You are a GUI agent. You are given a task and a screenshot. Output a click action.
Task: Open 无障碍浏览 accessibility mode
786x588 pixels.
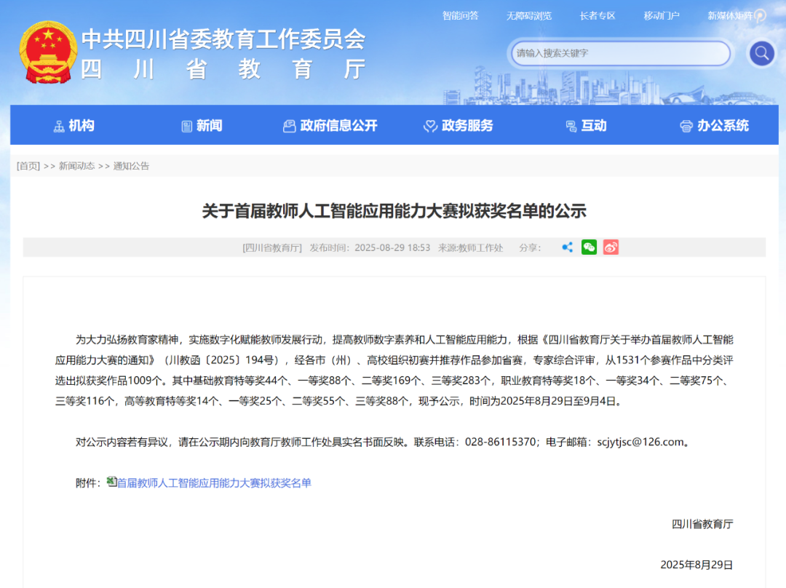pyautogui.click(x=529, y=15)
